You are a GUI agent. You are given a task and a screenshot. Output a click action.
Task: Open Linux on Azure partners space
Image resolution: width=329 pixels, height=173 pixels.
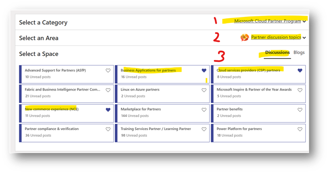pyautogui.click(x=162, y=94)
